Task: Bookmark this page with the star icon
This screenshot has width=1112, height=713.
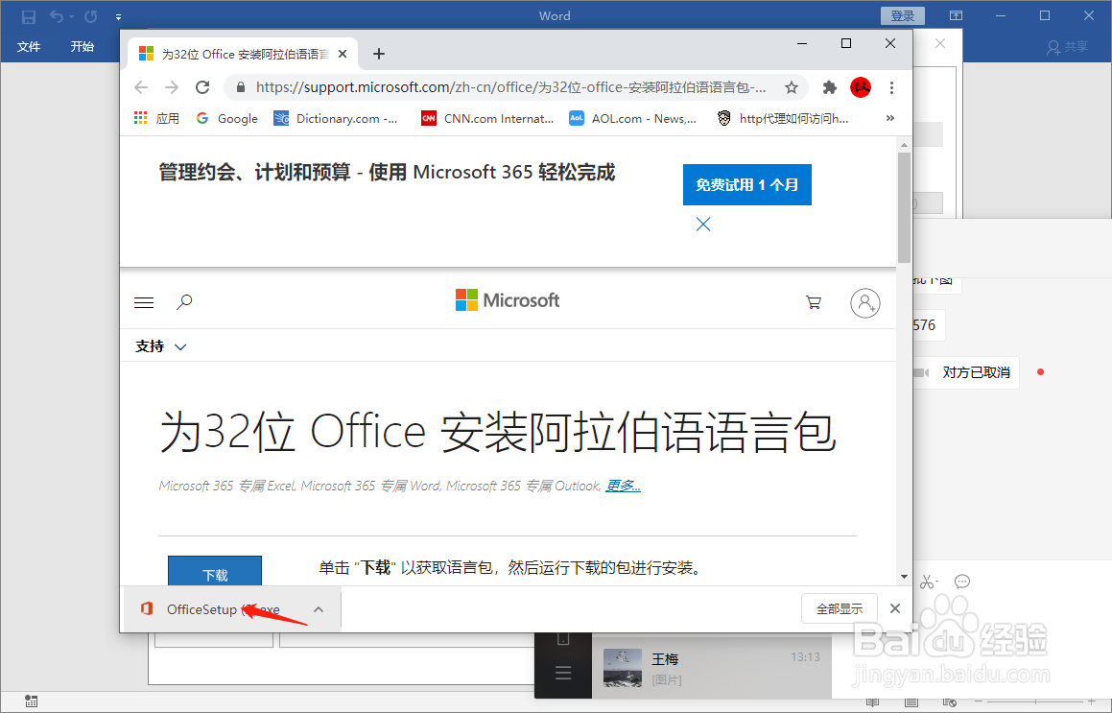Action: click(792, 87)
